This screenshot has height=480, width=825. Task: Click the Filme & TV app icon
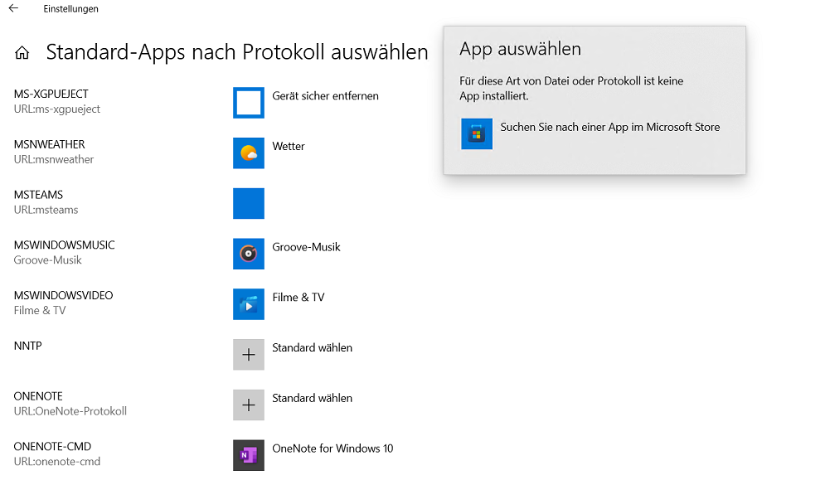click(x=249, y=304)
